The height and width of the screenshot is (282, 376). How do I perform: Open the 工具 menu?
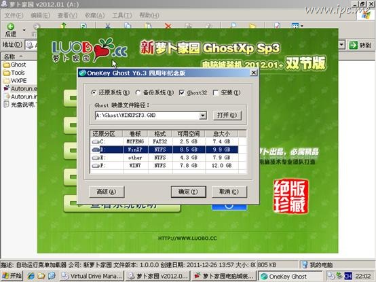point(122,16)
